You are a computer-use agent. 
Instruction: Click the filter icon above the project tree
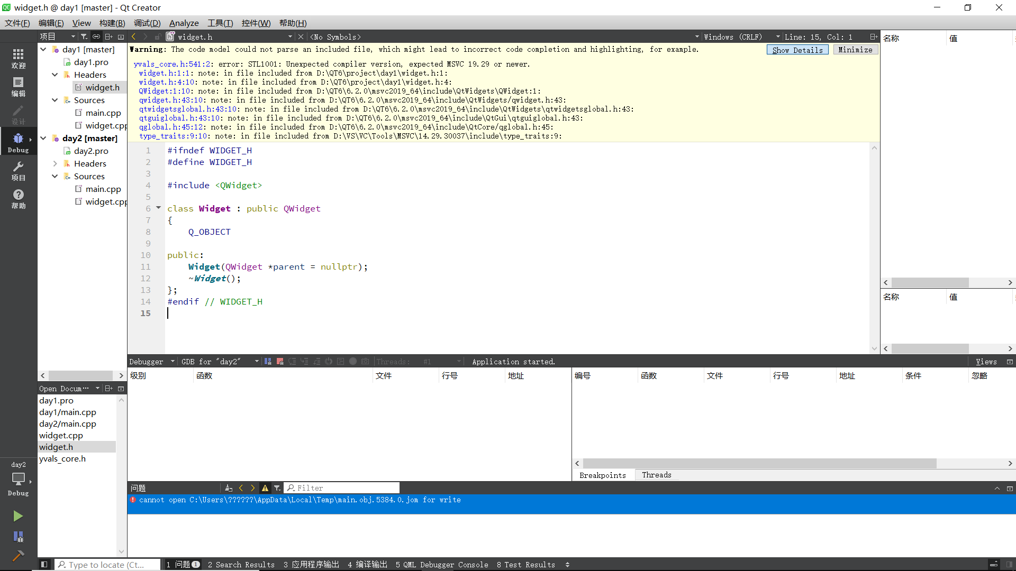click(84, 36)
